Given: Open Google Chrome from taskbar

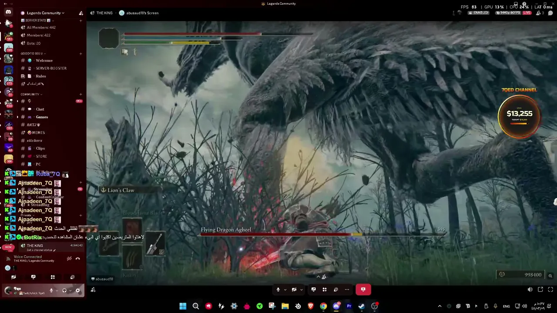Looking at the screenshot, I should click(x=323, y=306).
